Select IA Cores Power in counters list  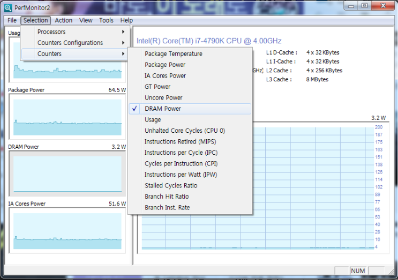pos(190,75)
